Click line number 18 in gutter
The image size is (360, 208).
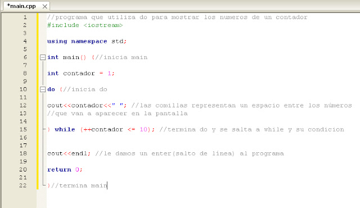tap(23, 153)
